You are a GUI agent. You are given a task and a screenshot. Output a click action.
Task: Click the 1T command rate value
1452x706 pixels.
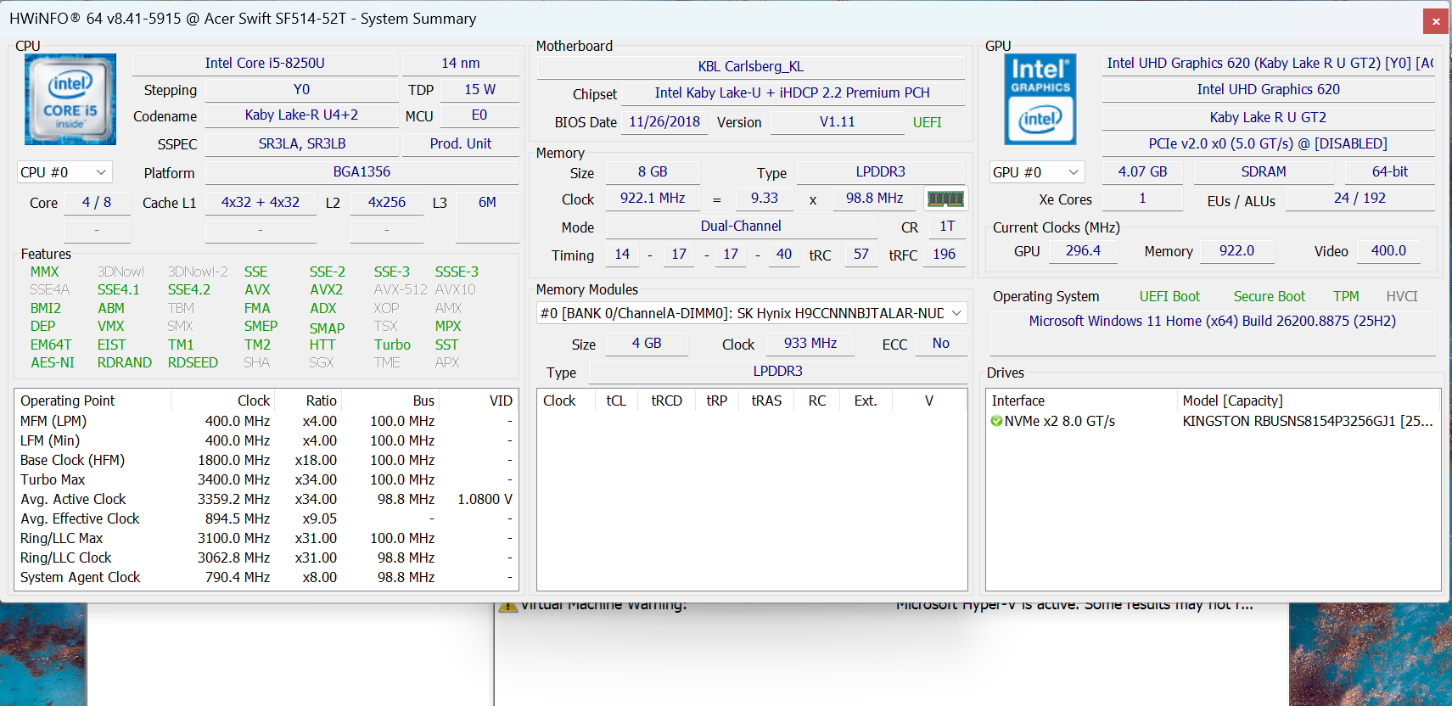point(947,226)
